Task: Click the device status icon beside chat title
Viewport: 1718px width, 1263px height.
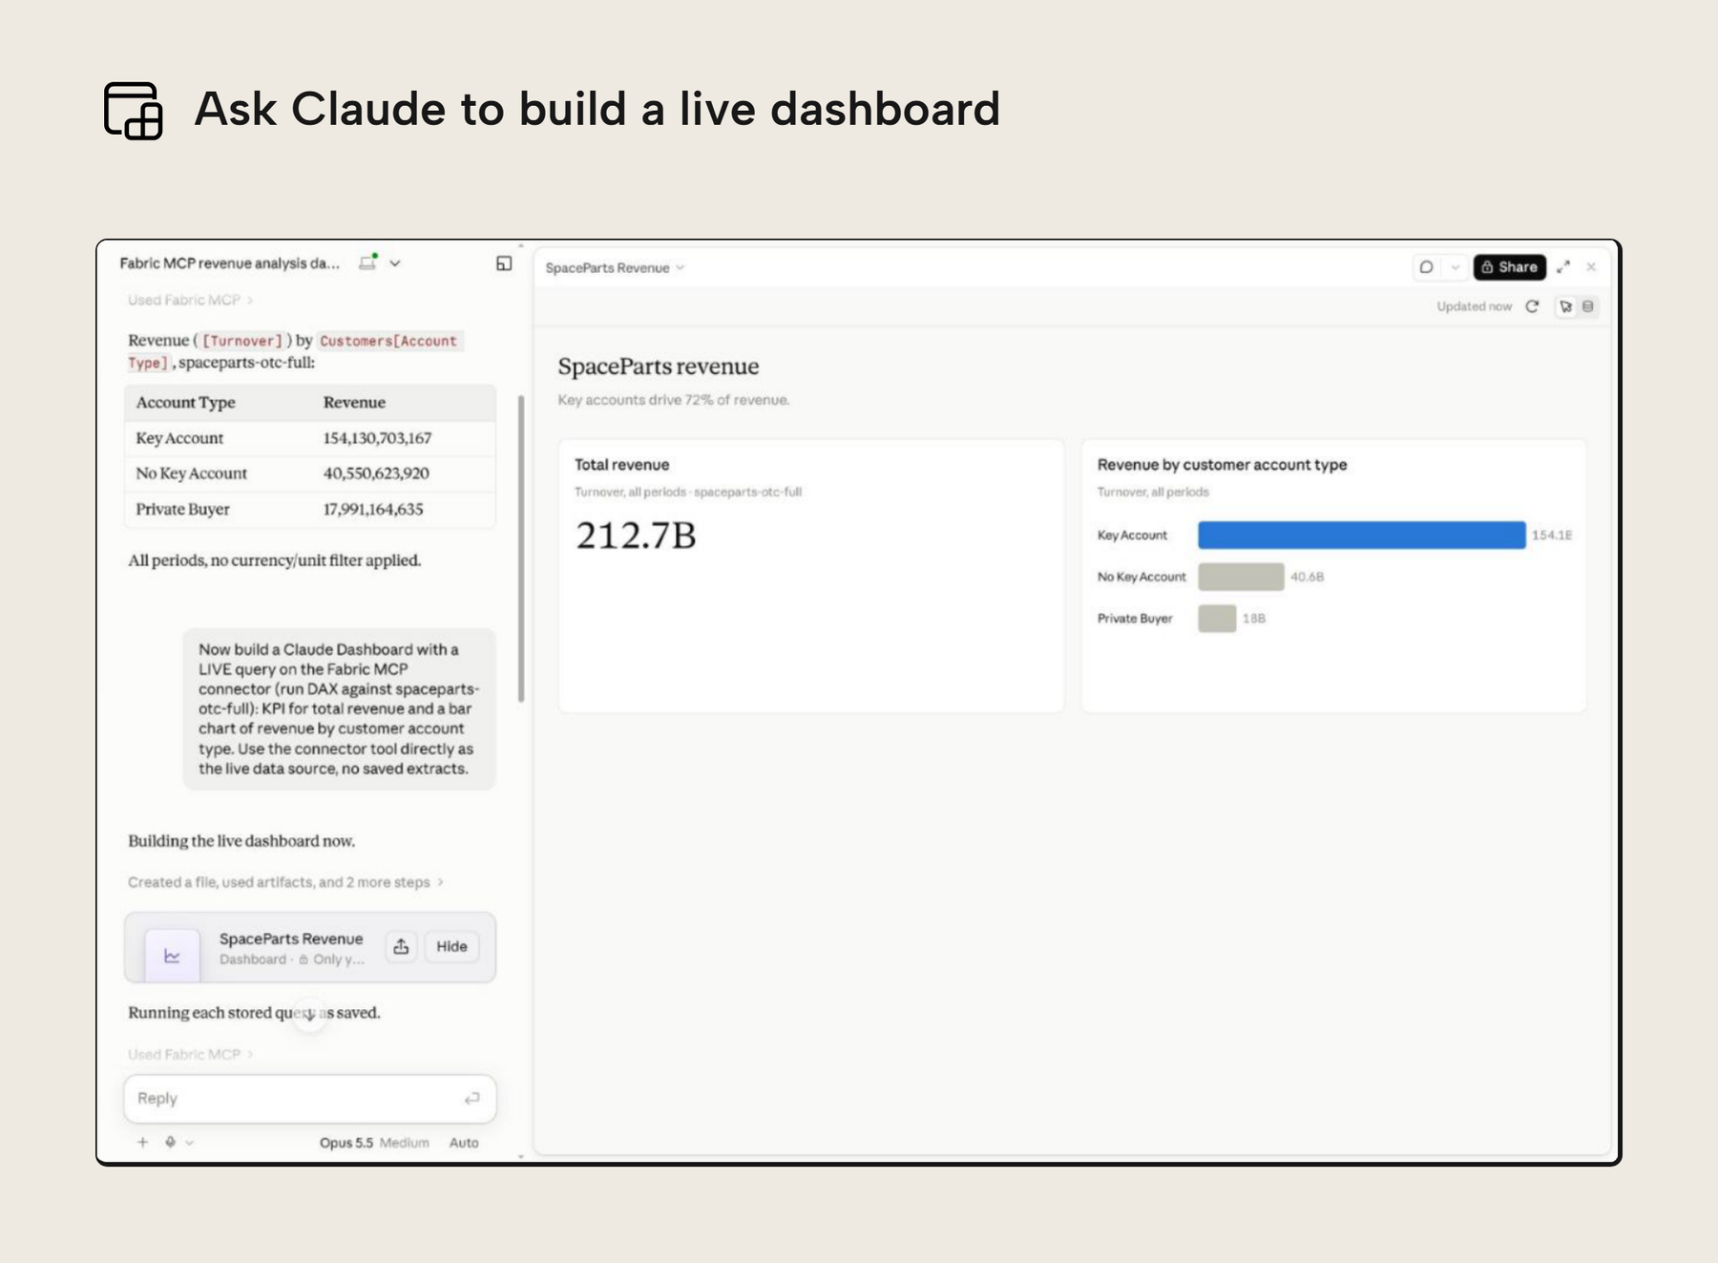Action: coord(368,263)
